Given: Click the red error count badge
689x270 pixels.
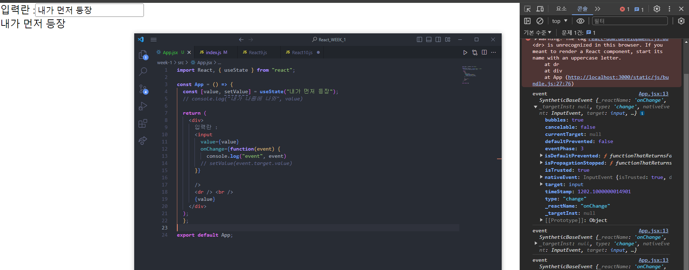Looking at the screenshot, I should click(x=625, y=9).
